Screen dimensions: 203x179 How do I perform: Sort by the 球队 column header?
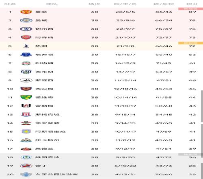tap(52, 4)
